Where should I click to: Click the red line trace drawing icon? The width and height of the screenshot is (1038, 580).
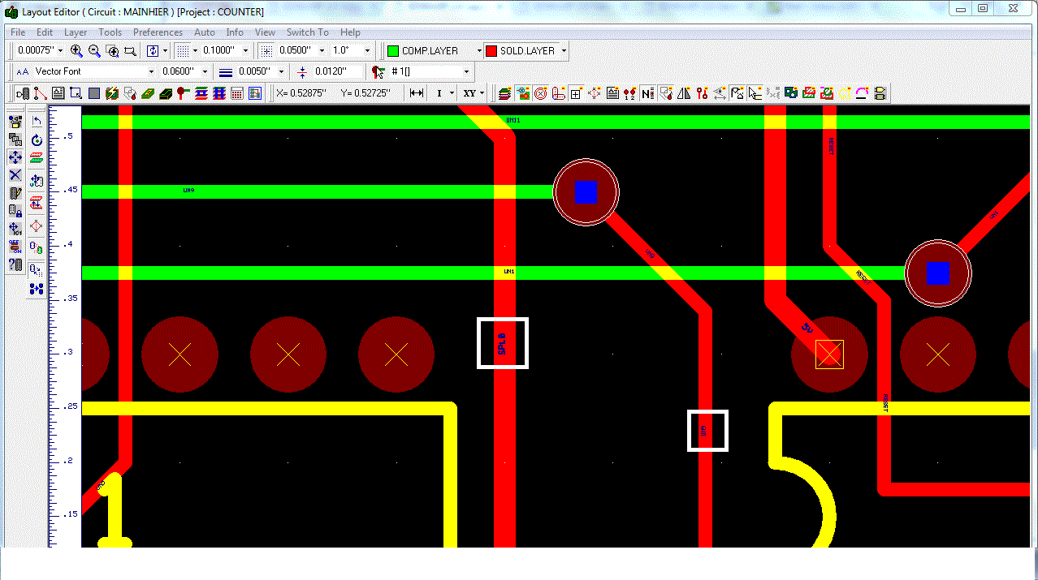point(40,93)
